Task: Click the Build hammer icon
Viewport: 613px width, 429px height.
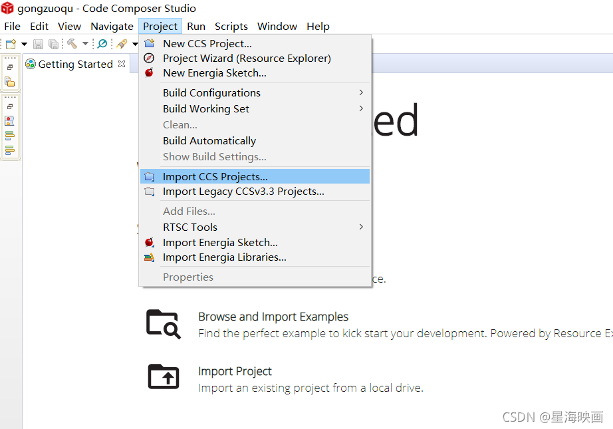Action: coord(72,43)
